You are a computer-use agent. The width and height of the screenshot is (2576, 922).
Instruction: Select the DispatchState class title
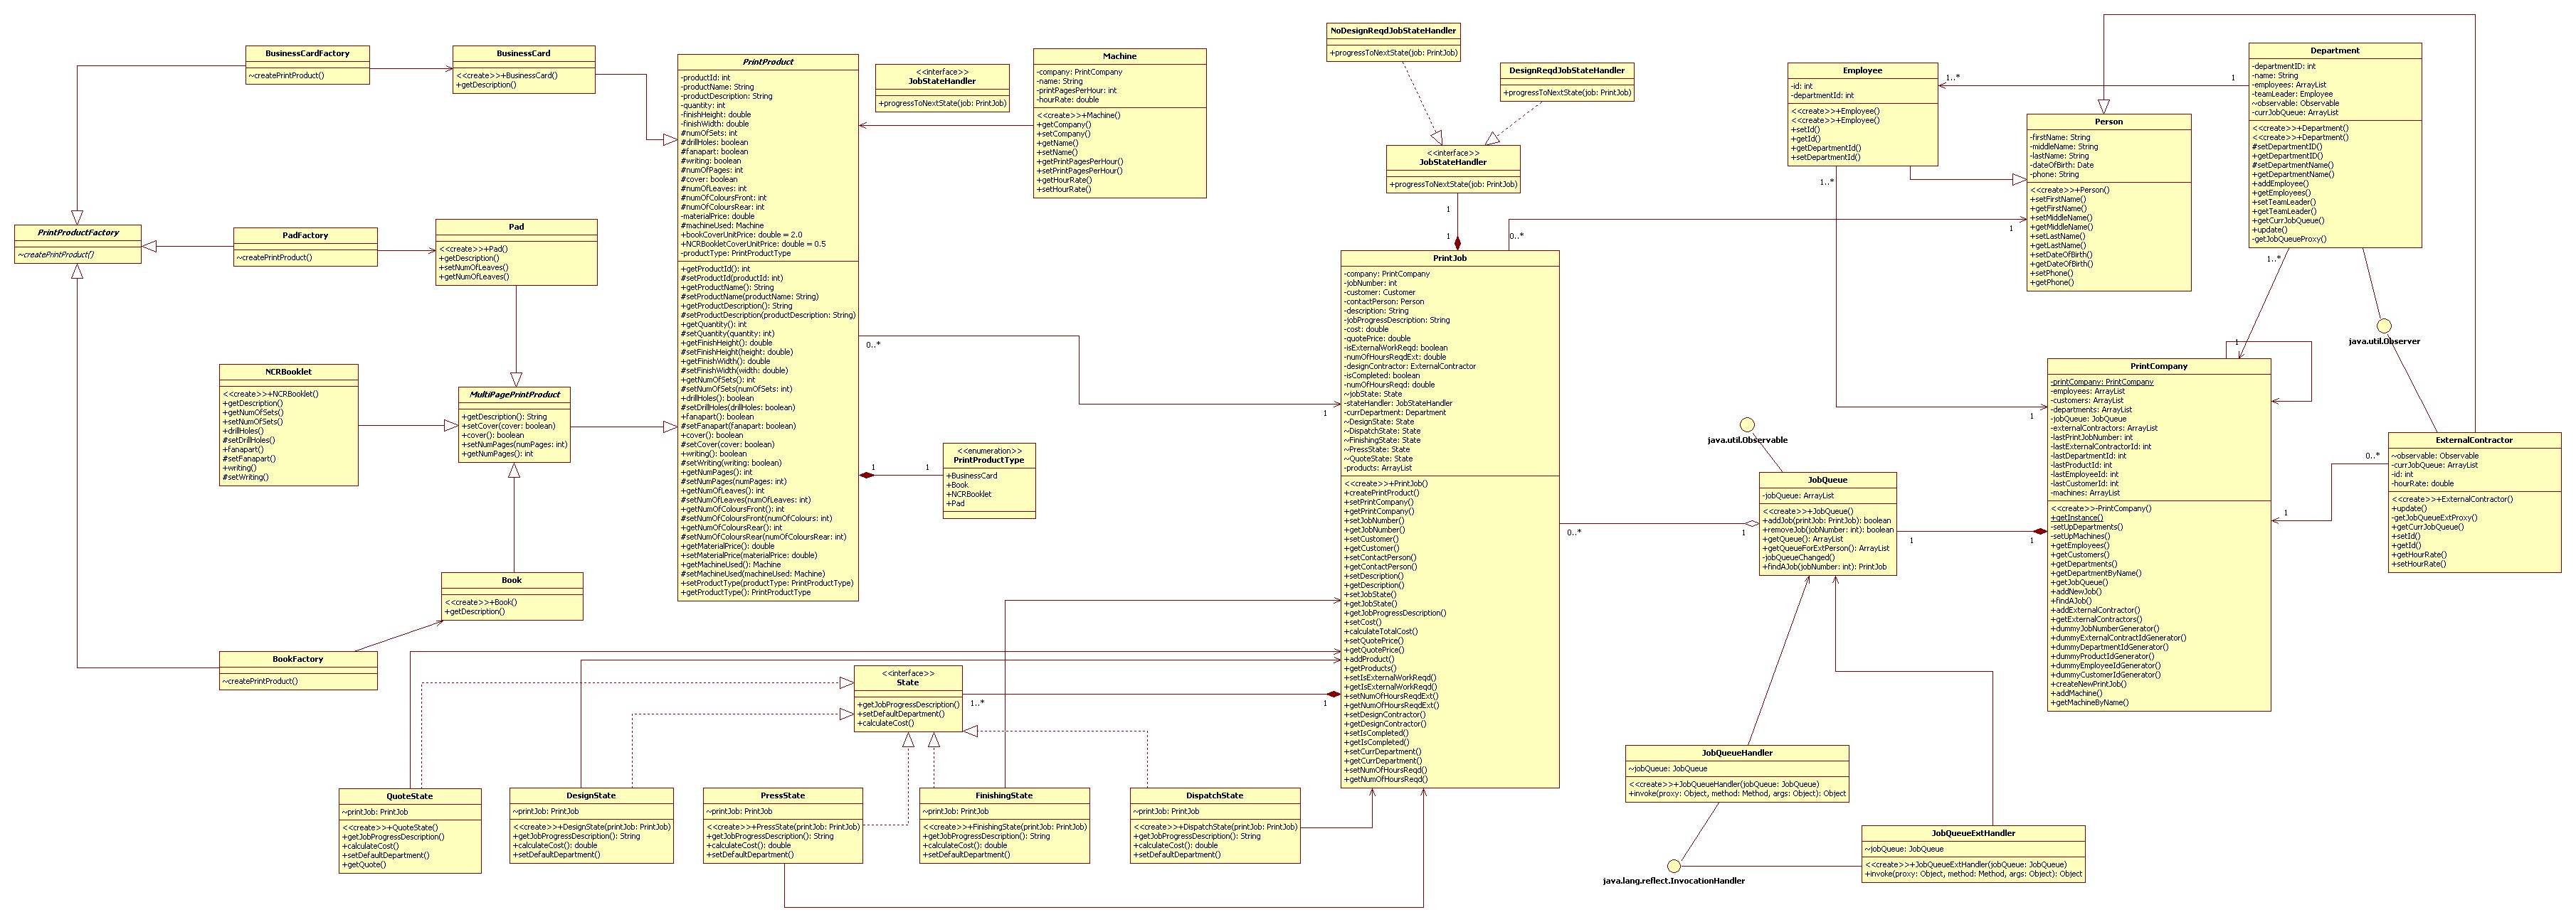pyautogui.click(x=1214, y=795)
